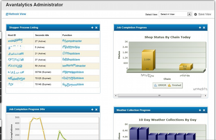Open function link in 27 (Active) row
This screenshot has height=140, width=216.
click(x=72, y=41)
